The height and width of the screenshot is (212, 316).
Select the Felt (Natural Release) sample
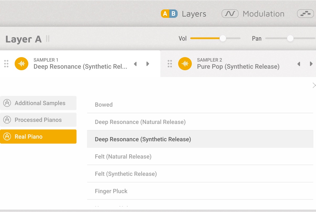tap(123, 157)
